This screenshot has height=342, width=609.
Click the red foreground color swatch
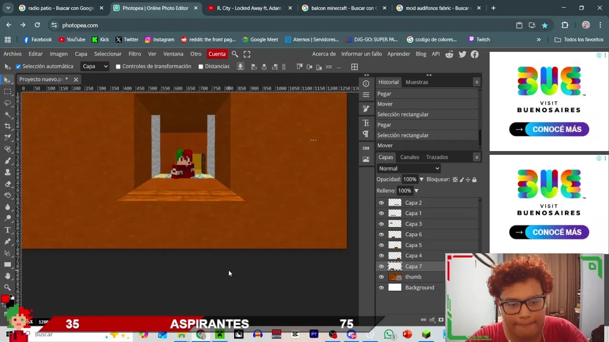click(4, 299)
